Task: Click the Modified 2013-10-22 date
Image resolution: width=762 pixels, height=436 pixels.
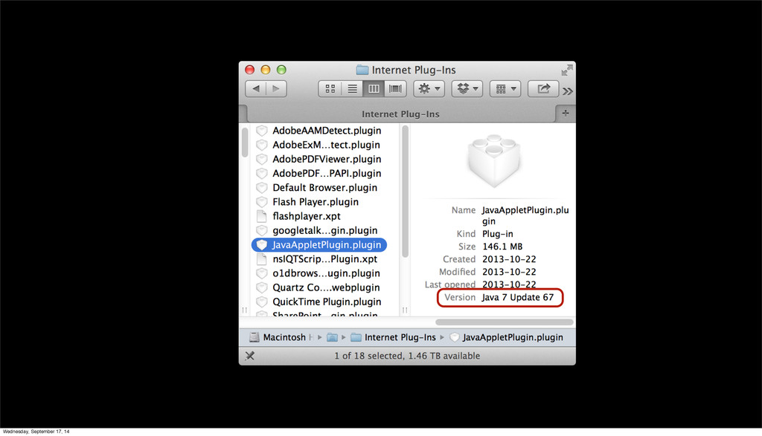Action: pos(509,272)
